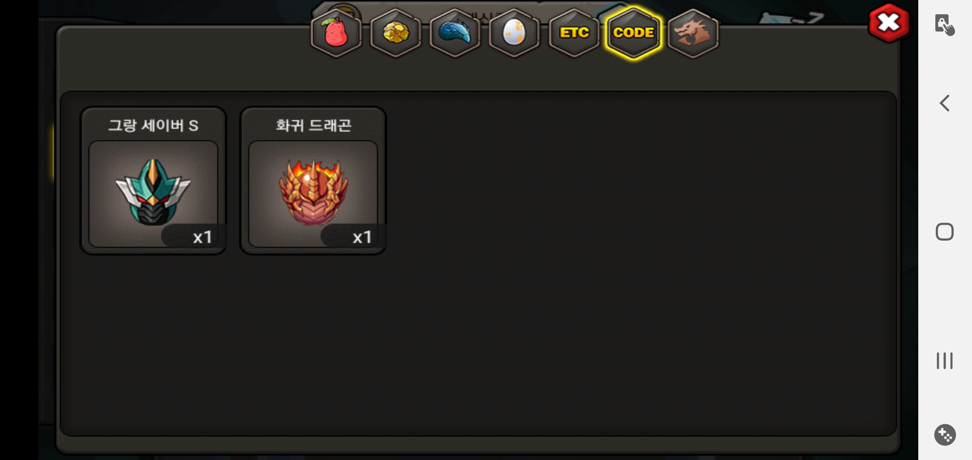The width and height of the screenshot is (972, 460).
Task: Close the inventory with red X
Action: 889,23
